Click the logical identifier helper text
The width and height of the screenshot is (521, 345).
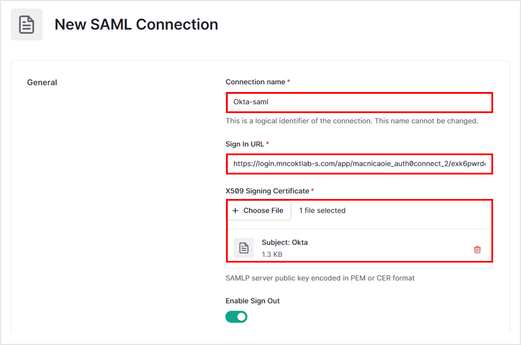point(351,121)
